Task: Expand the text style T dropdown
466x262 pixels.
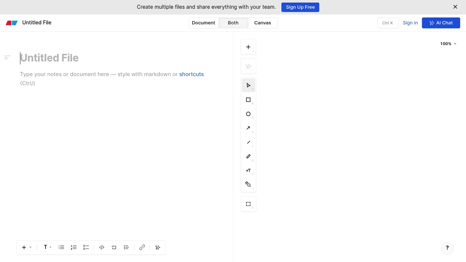Action: point(48,247)
